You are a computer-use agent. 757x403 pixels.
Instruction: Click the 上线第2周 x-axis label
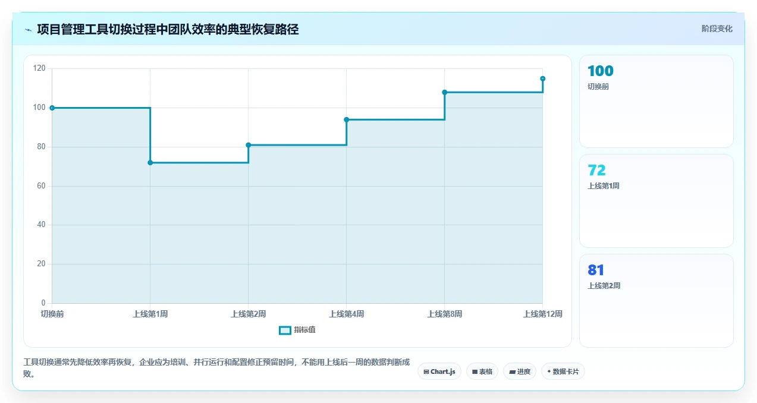coord(248,314)
